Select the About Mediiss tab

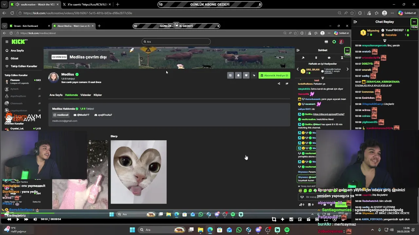tap(74, 26)
